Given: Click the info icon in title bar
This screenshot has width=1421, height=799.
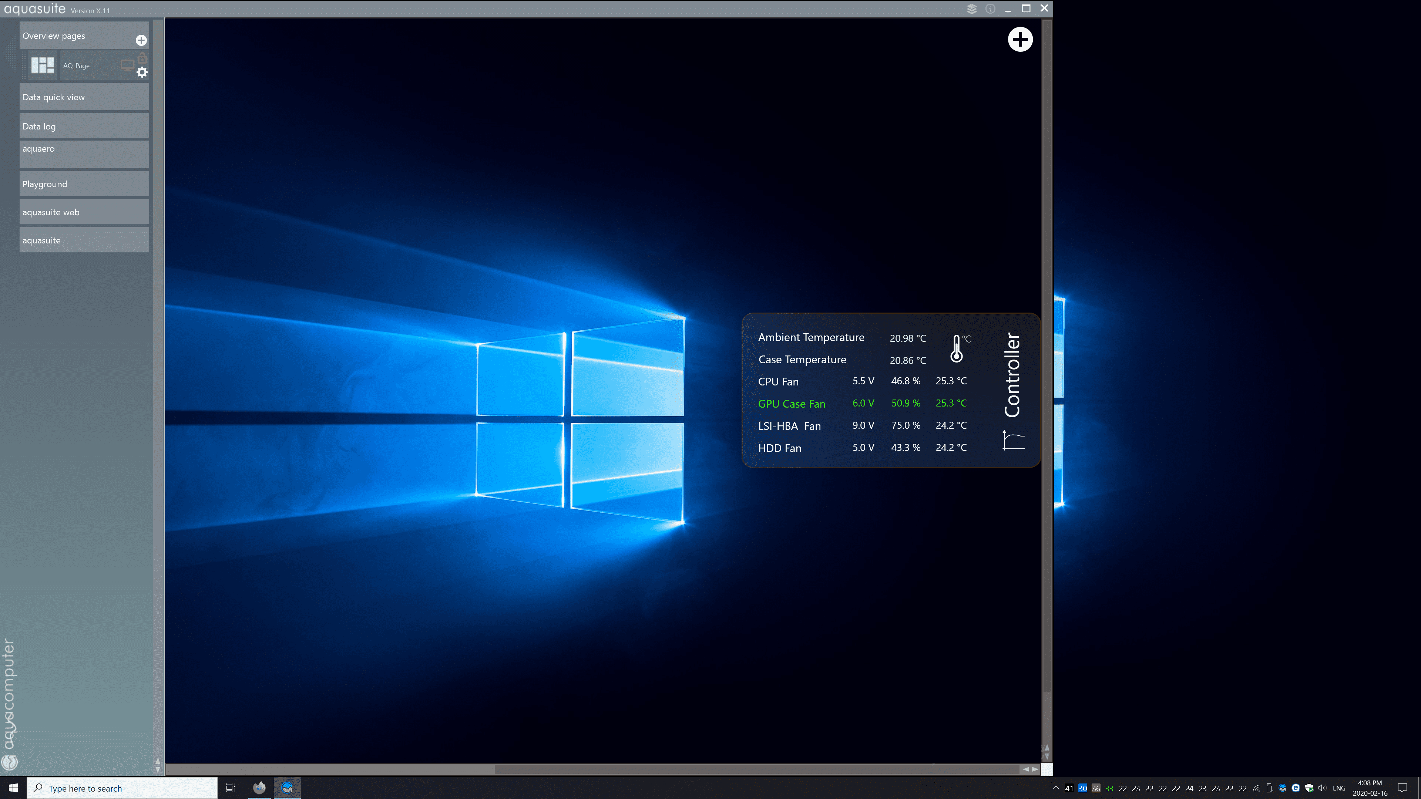Looking at the screenshot, I should (990, 9).
